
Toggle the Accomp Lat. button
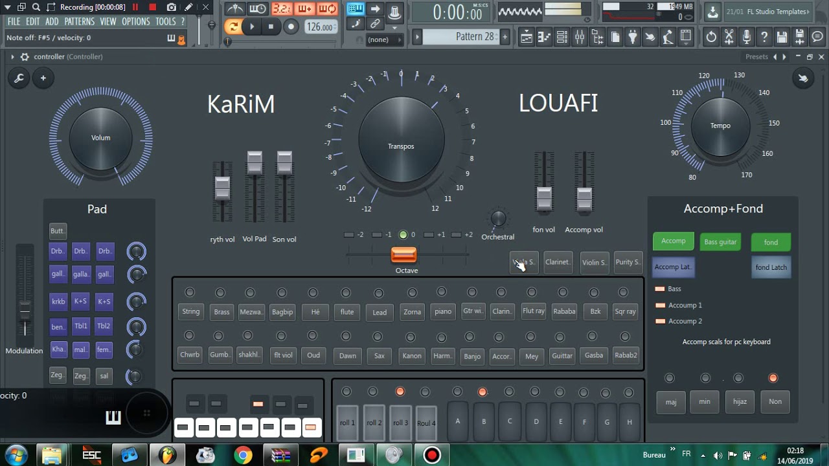coord(674,267)
